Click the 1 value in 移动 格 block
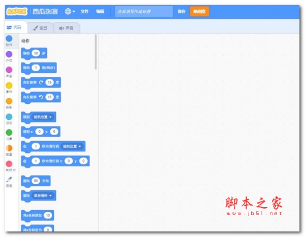The height and width of the screenshot is (237, 305). tap(36, 68)
